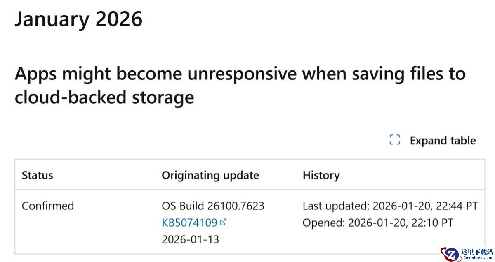The image size is (495, 262).
Task: Click external-link arrow icon beside KB5074109
Action: coord(223,222)
